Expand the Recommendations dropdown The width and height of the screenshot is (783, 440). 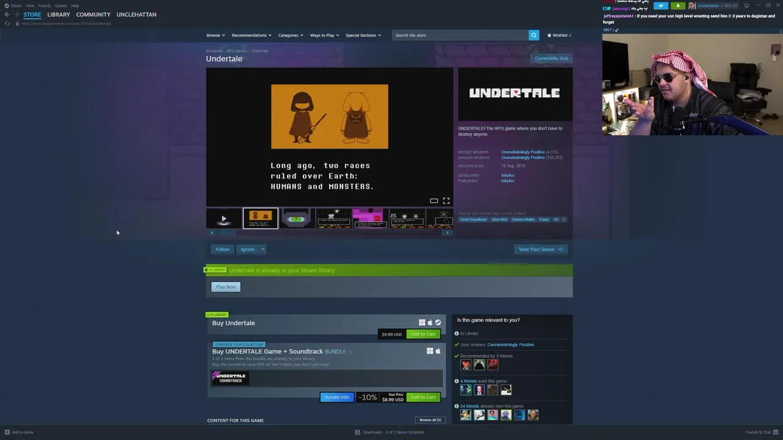coord(251,35)
